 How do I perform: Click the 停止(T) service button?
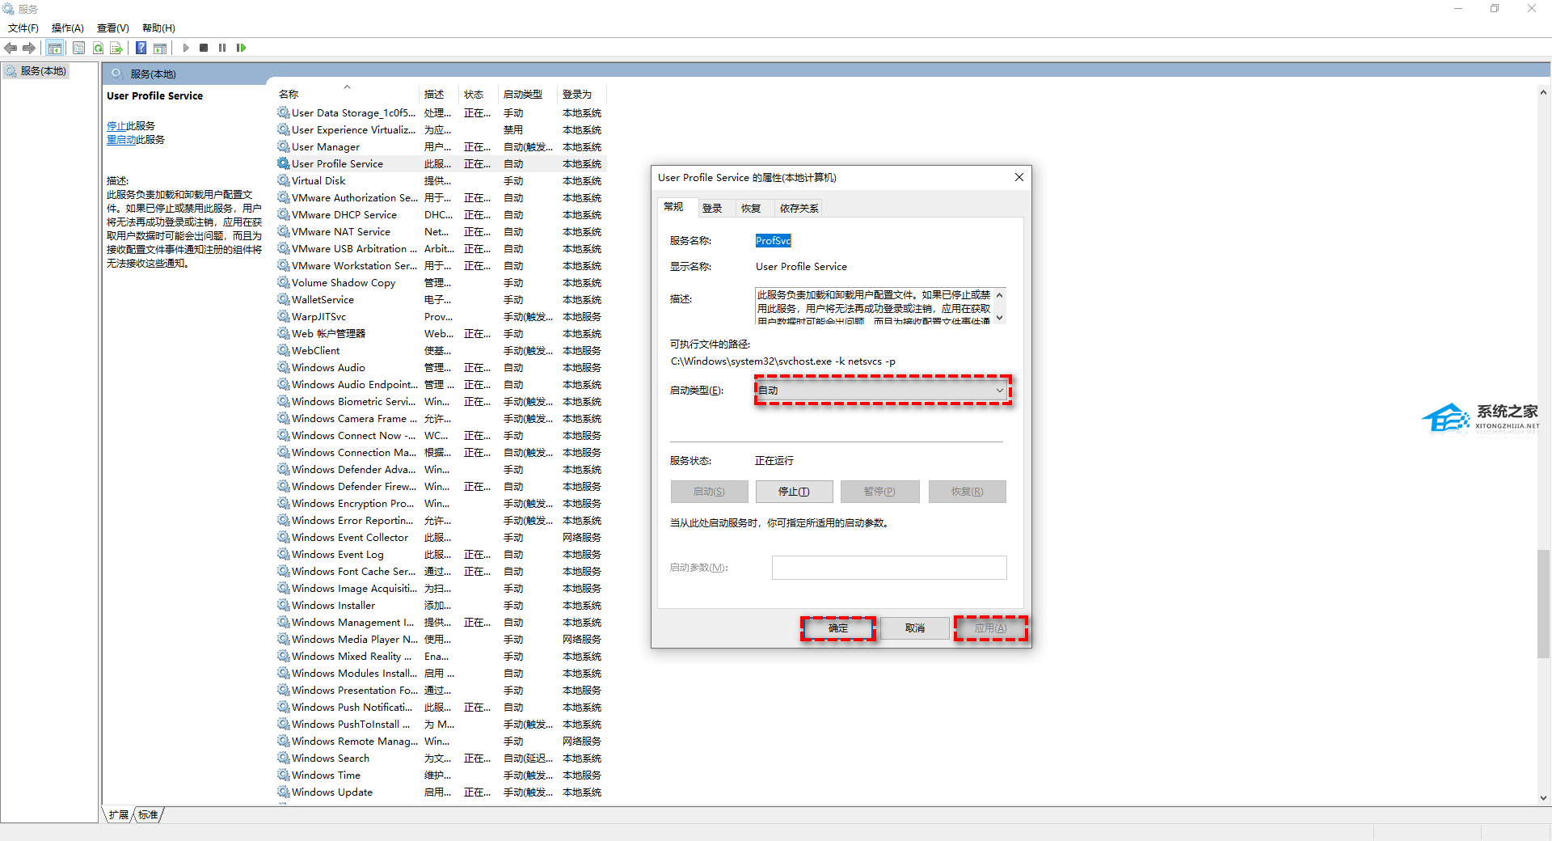(793, 492)
